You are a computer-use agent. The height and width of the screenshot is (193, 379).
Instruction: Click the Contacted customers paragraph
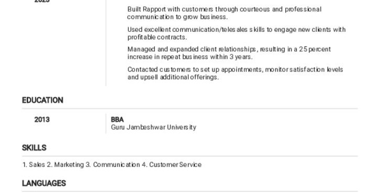(x=235, y=74)
